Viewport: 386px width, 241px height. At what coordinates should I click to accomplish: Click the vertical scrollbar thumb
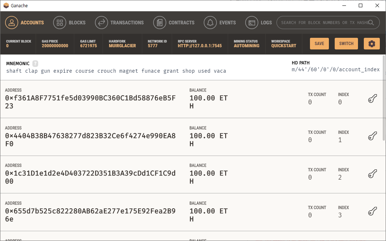(x=384, y=98)
